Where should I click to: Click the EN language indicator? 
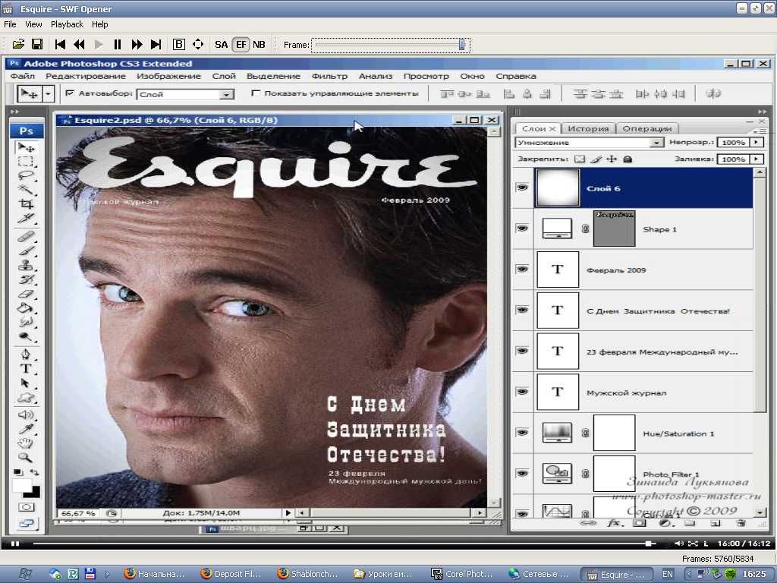668,574
